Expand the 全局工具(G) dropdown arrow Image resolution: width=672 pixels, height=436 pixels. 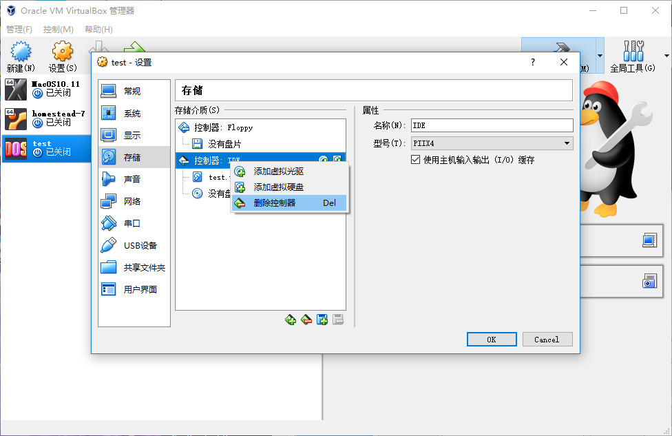[x=666, y=56]
